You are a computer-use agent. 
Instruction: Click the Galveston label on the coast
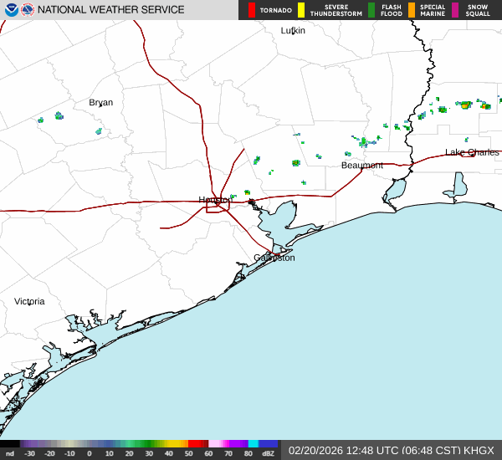(274, 258)
